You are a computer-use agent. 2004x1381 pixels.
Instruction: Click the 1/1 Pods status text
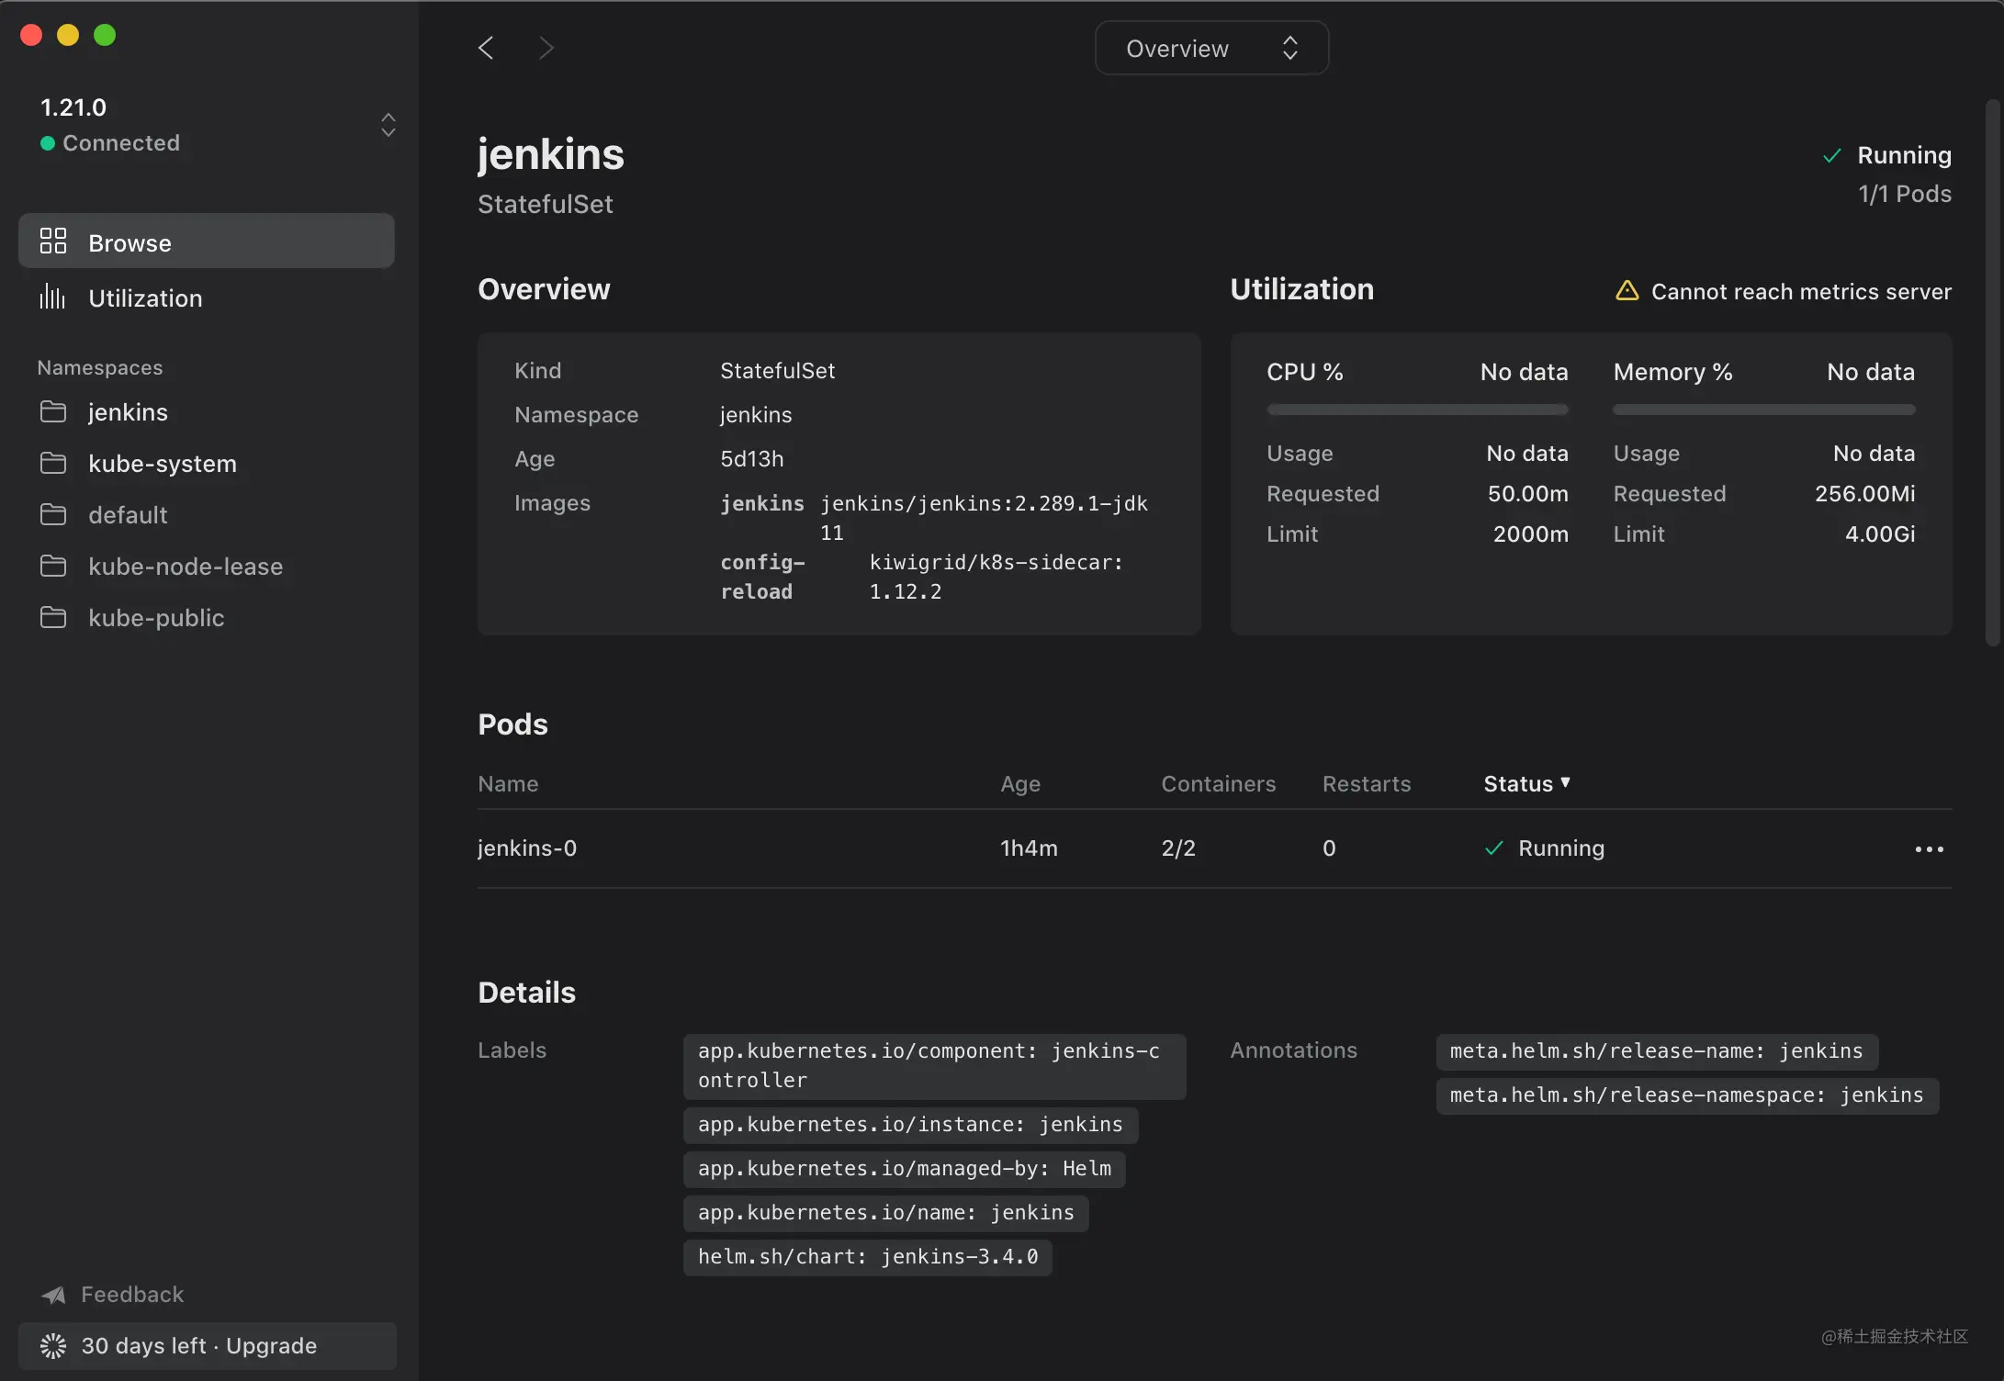tap(1905, 195)
